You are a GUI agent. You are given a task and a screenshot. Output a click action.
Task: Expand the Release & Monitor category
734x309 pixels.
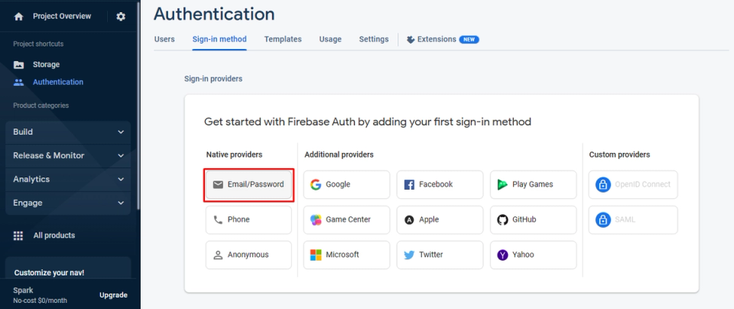point(68,155)
